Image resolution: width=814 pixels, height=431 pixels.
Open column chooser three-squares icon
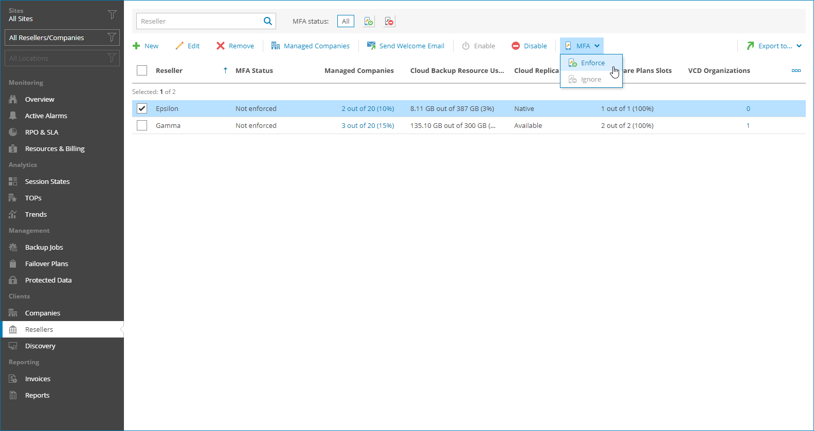tap(796, 70)
